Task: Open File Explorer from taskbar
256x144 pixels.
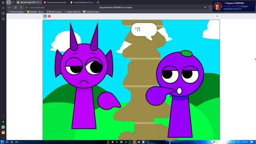Action: [x=139, y=142]
